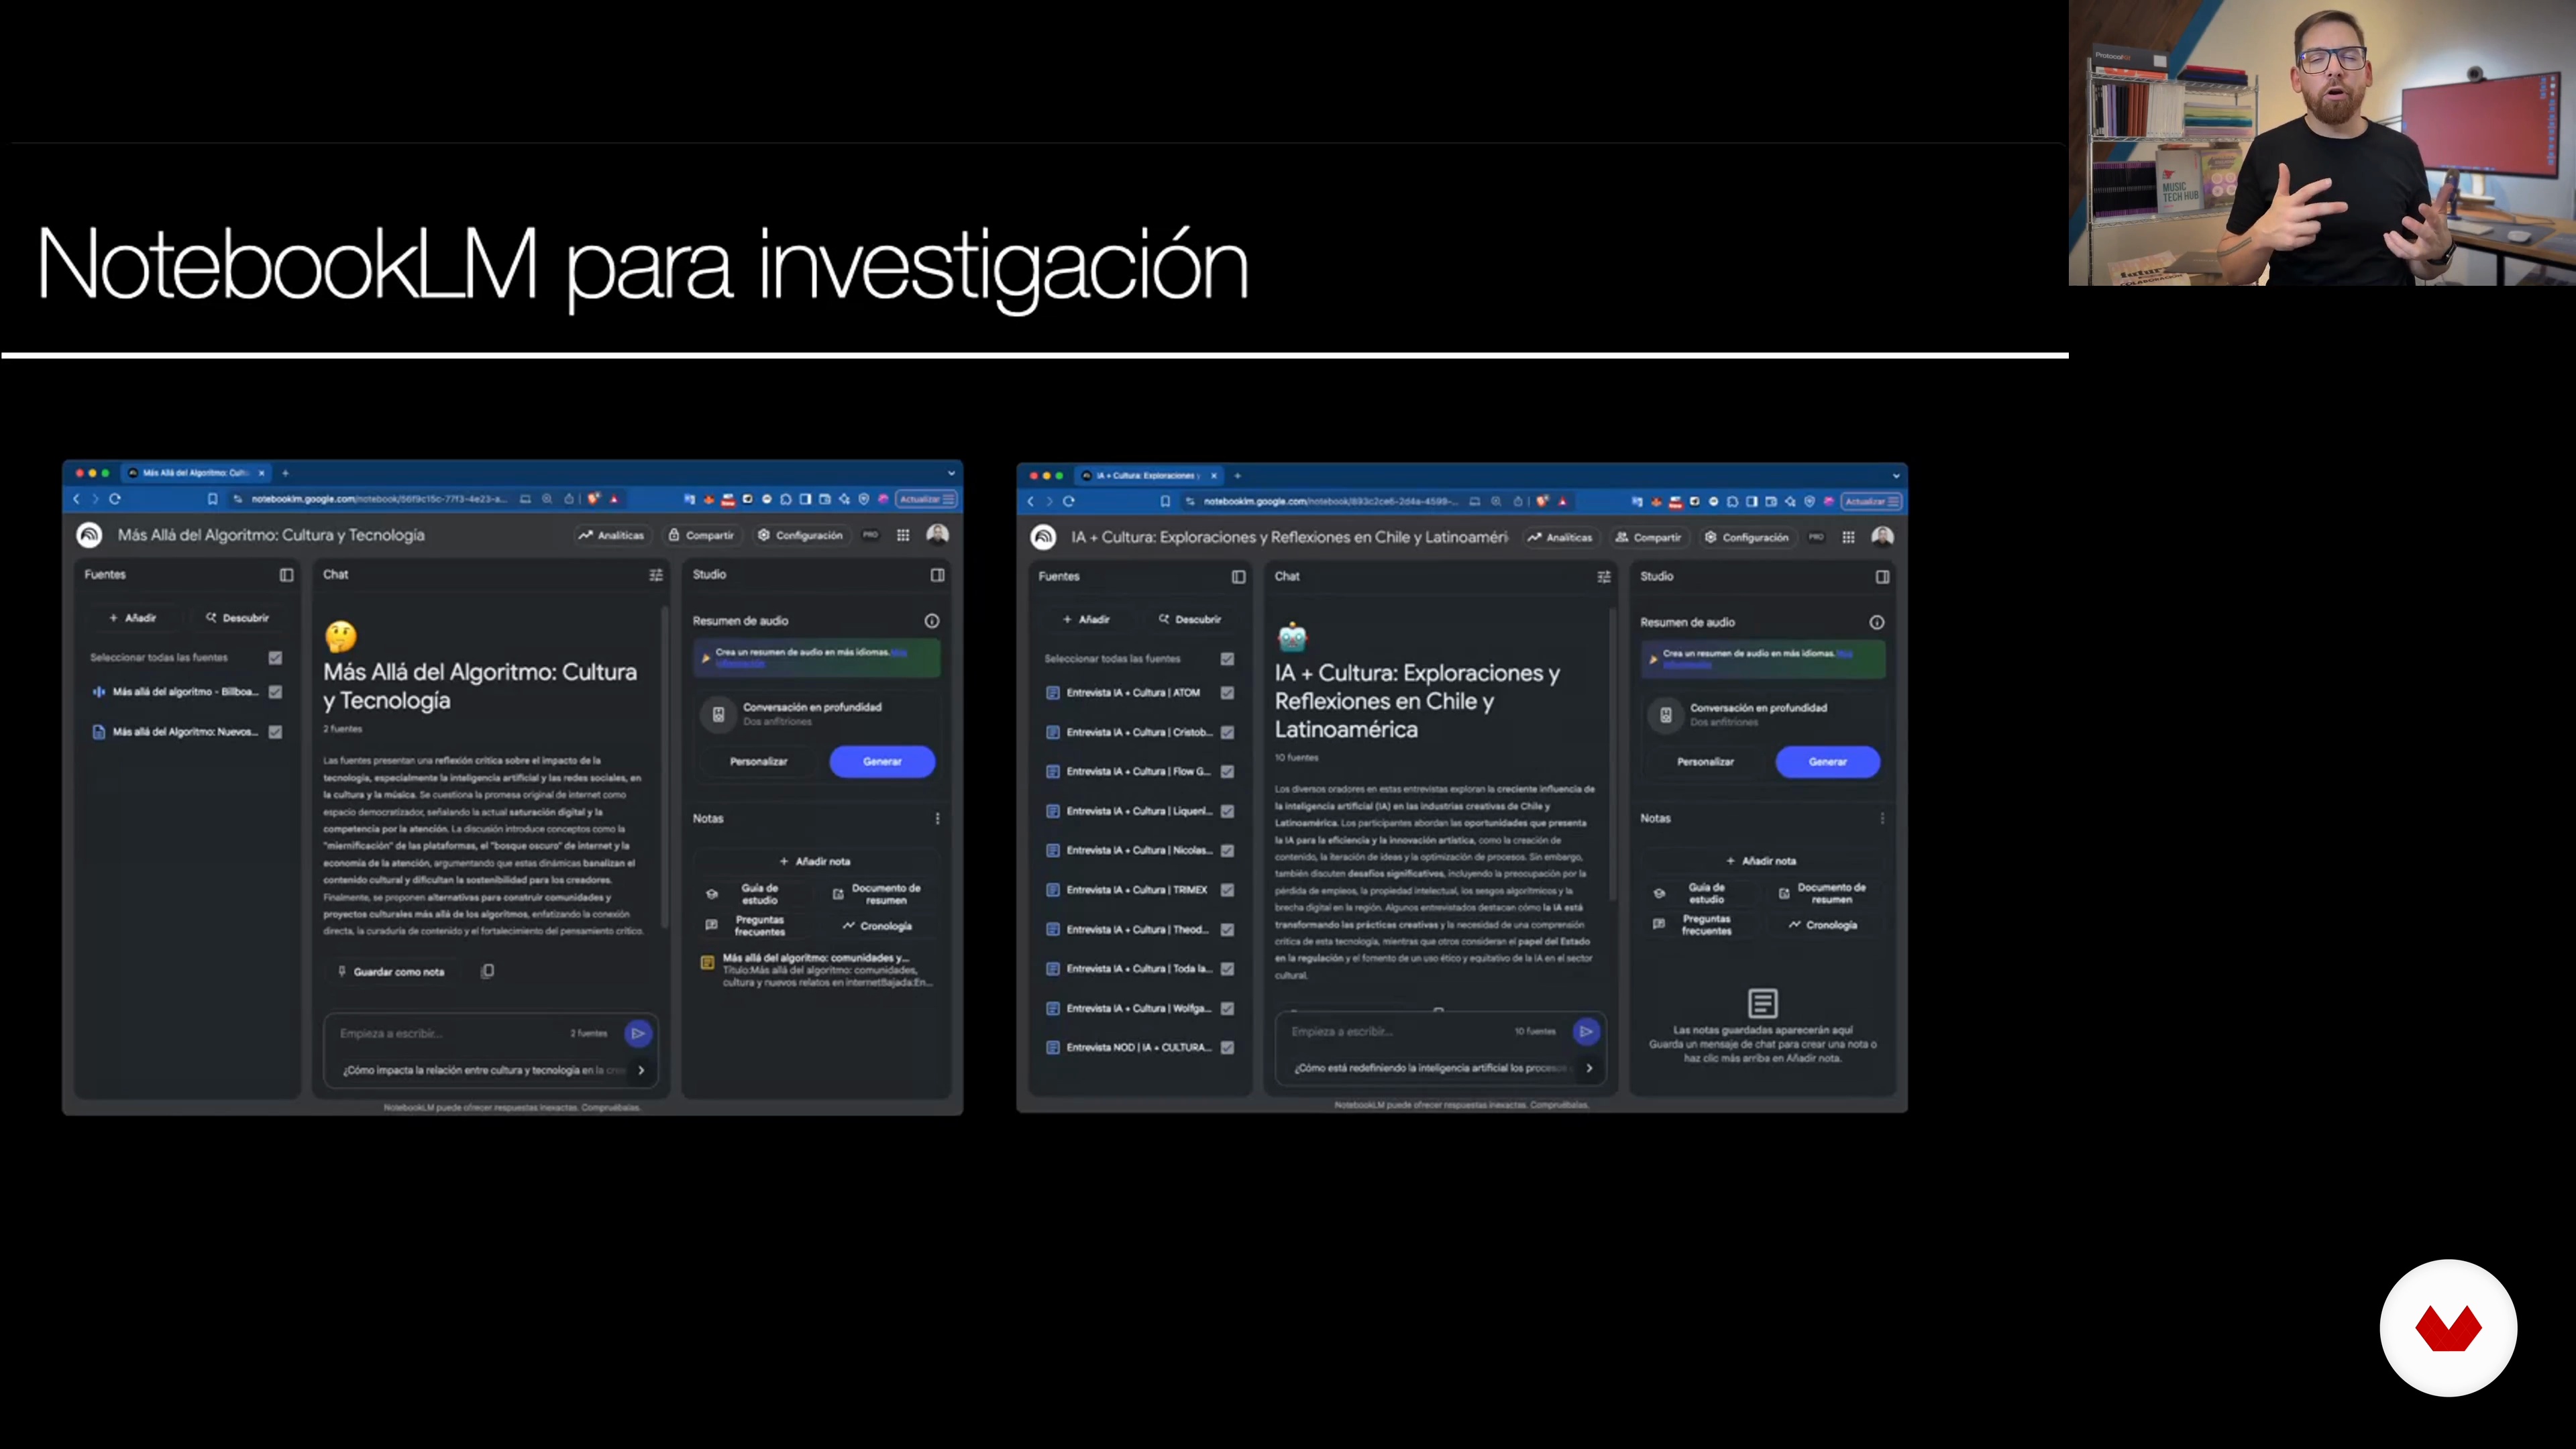
Task: Click audio summary info icon in Más Allá notebook
Action: [931, 621]
